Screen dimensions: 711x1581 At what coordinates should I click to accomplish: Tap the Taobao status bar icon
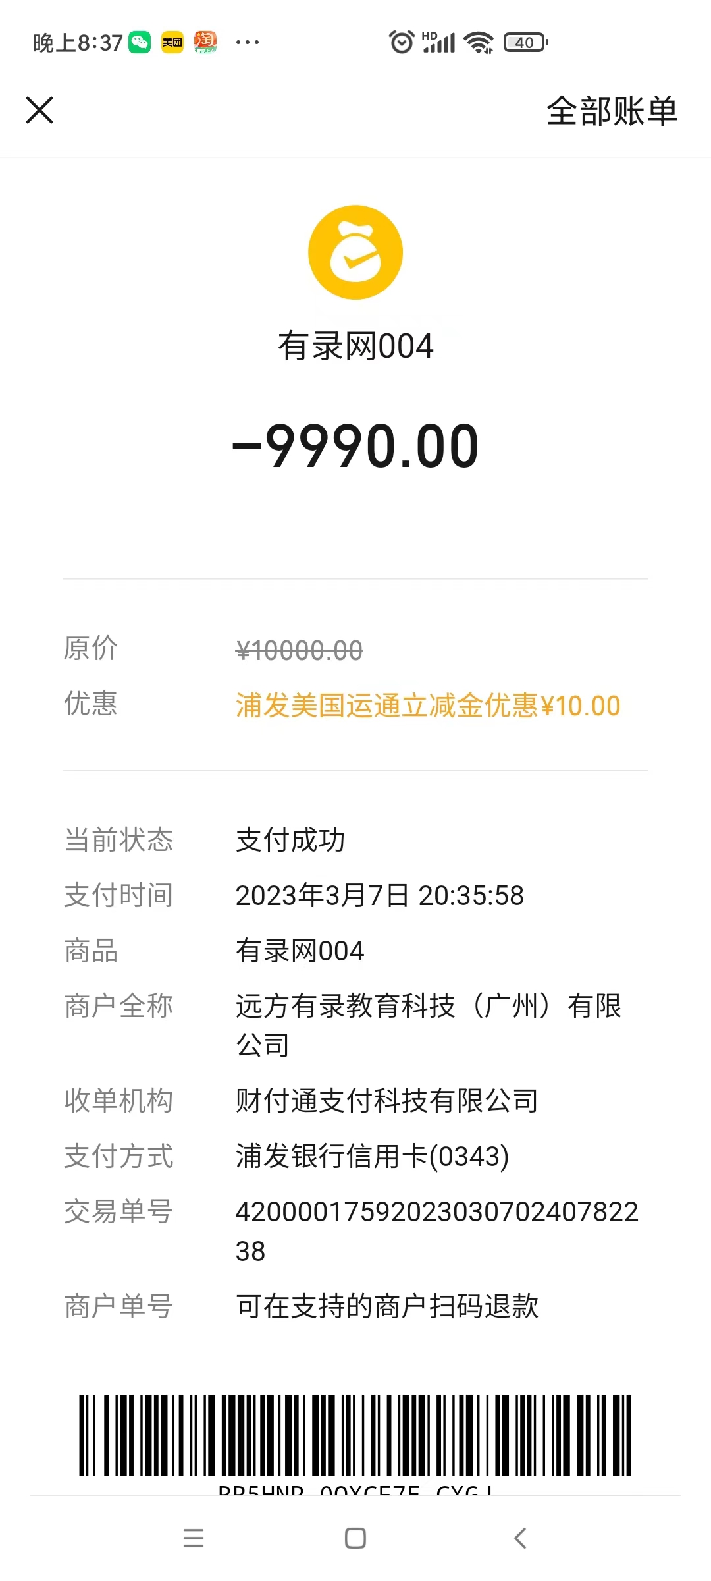click(x=205, y=43)
